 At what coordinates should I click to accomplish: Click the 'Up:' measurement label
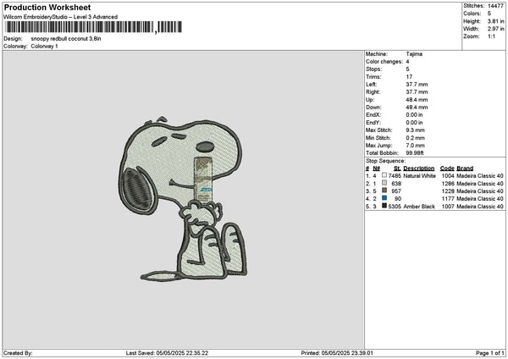point(370,100)
